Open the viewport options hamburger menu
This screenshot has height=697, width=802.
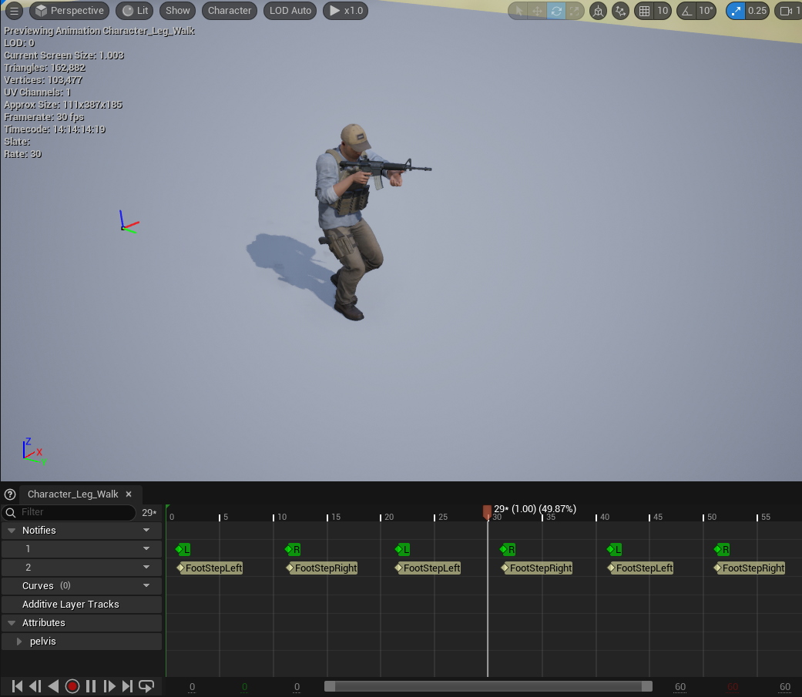pyautogui.click(x=14, y=10)
